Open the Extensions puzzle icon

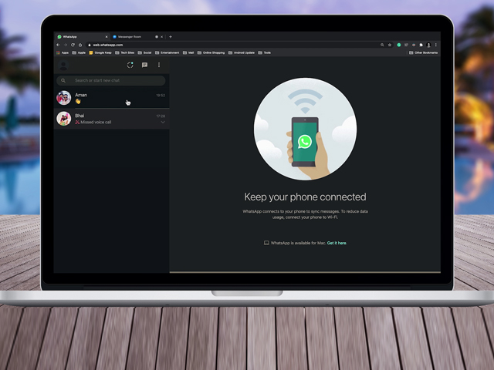(x=421, y=45)
